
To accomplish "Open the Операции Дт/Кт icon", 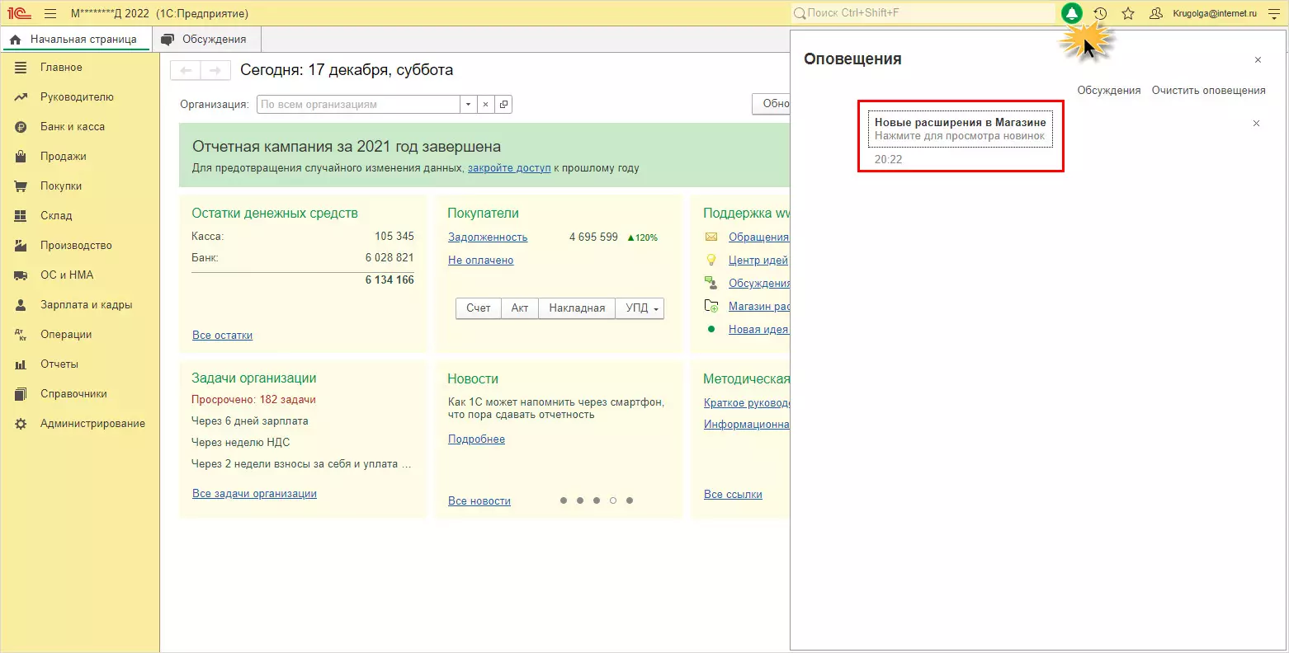I will pos(21,335).
